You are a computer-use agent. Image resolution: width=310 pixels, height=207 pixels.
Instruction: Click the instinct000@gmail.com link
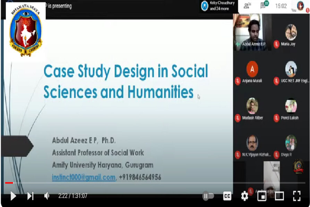pos(84,177)
